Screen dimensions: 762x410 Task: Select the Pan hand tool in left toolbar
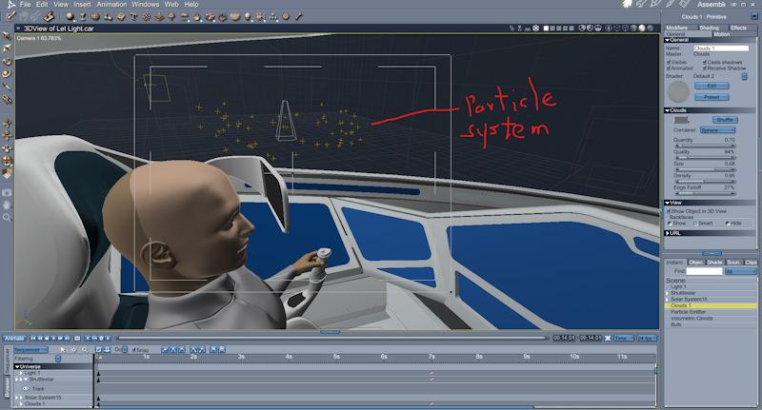click(7, 205)
